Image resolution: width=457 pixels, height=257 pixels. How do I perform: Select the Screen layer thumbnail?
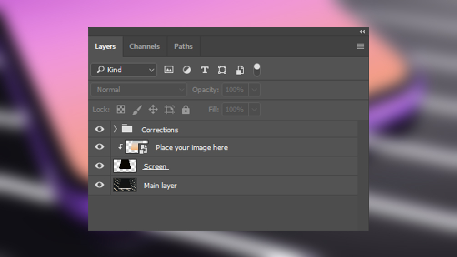coord(125,166)
